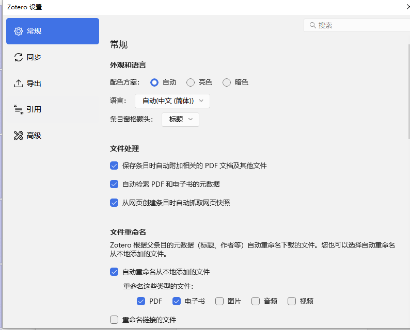Image resolution: width=410 pixels, height=330 pixels.
Task: Click the 搜索 settings search field
Action: click(357, 25)
